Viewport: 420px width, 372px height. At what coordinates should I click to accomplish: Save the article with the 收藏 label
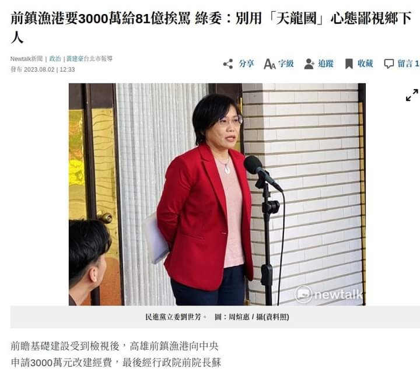pyautogui.click(x=365, y=64)
